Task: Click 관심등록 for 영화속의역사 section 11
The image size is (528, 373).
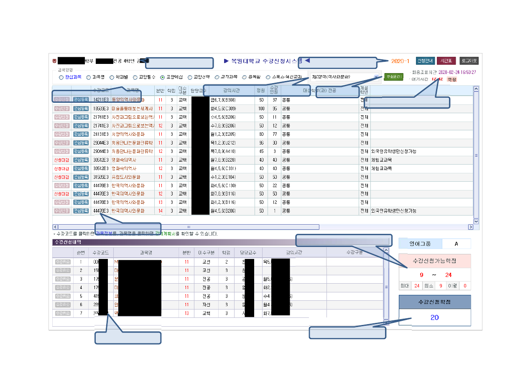Action: [81, 160]
